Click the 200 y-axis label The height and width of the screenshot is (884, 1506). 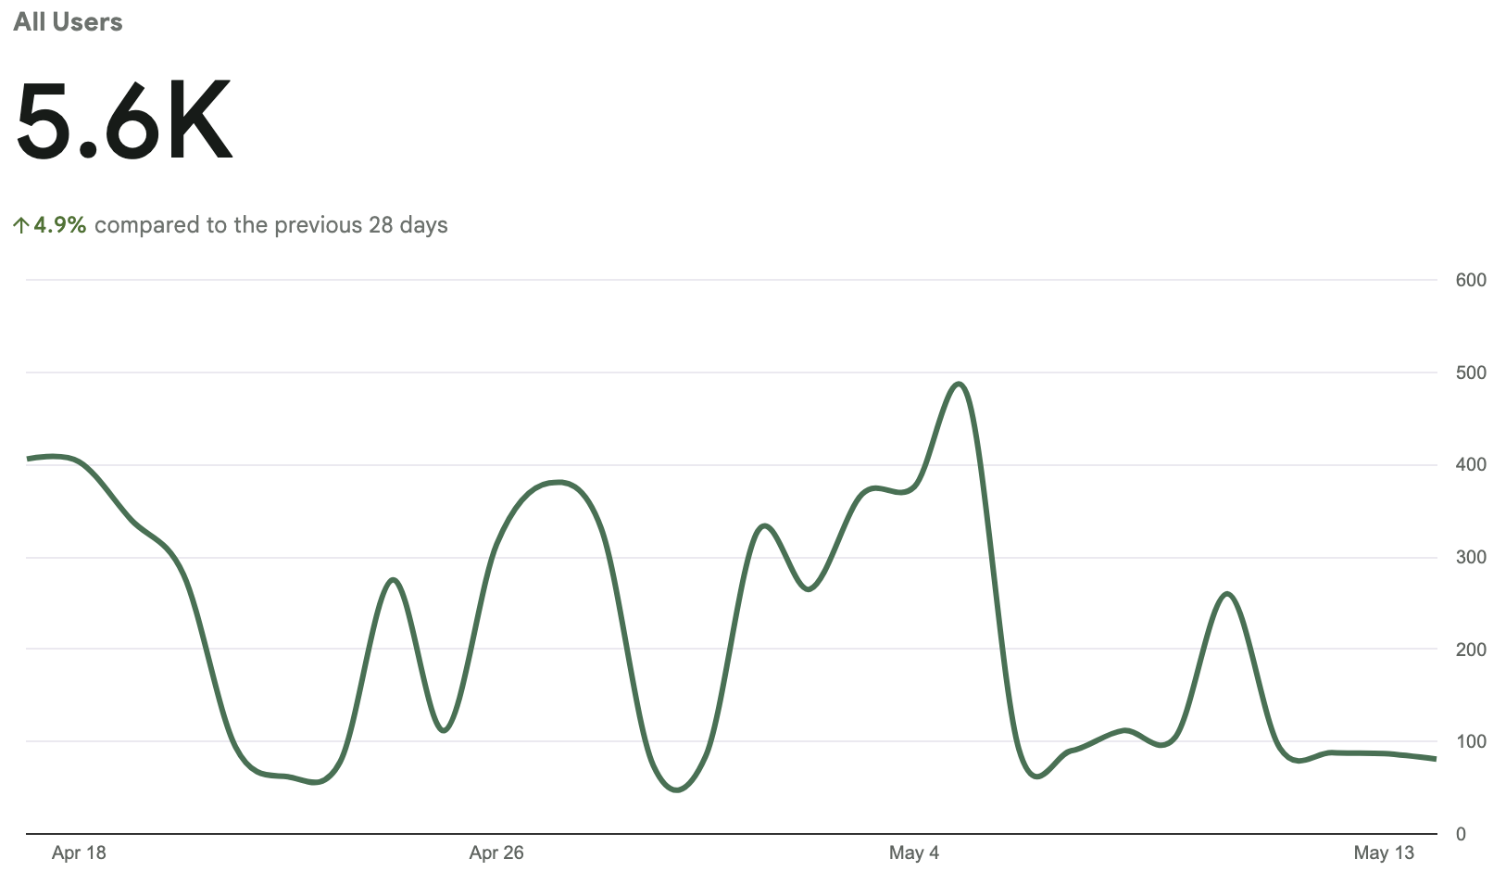click(1471, 650)
